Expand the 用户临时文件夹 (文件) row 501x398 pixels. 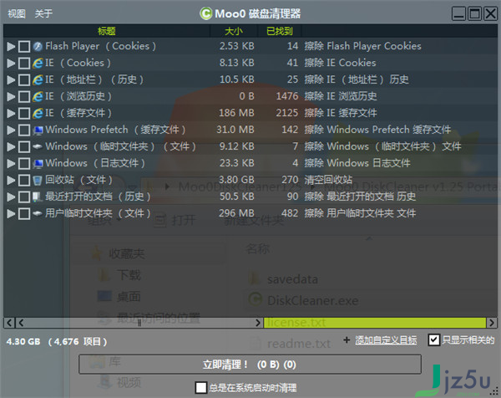[x=11, y=213]
